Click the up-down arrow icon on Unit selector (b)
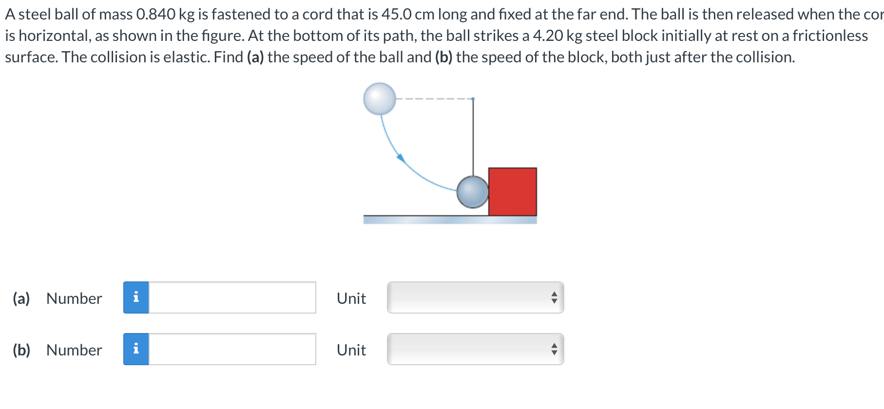The image size is (884, 409). click(x=555, y=350)
